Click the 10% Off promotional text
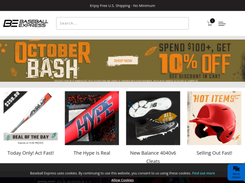The height and width of the screenshot is (183, 245). (195, 64)
